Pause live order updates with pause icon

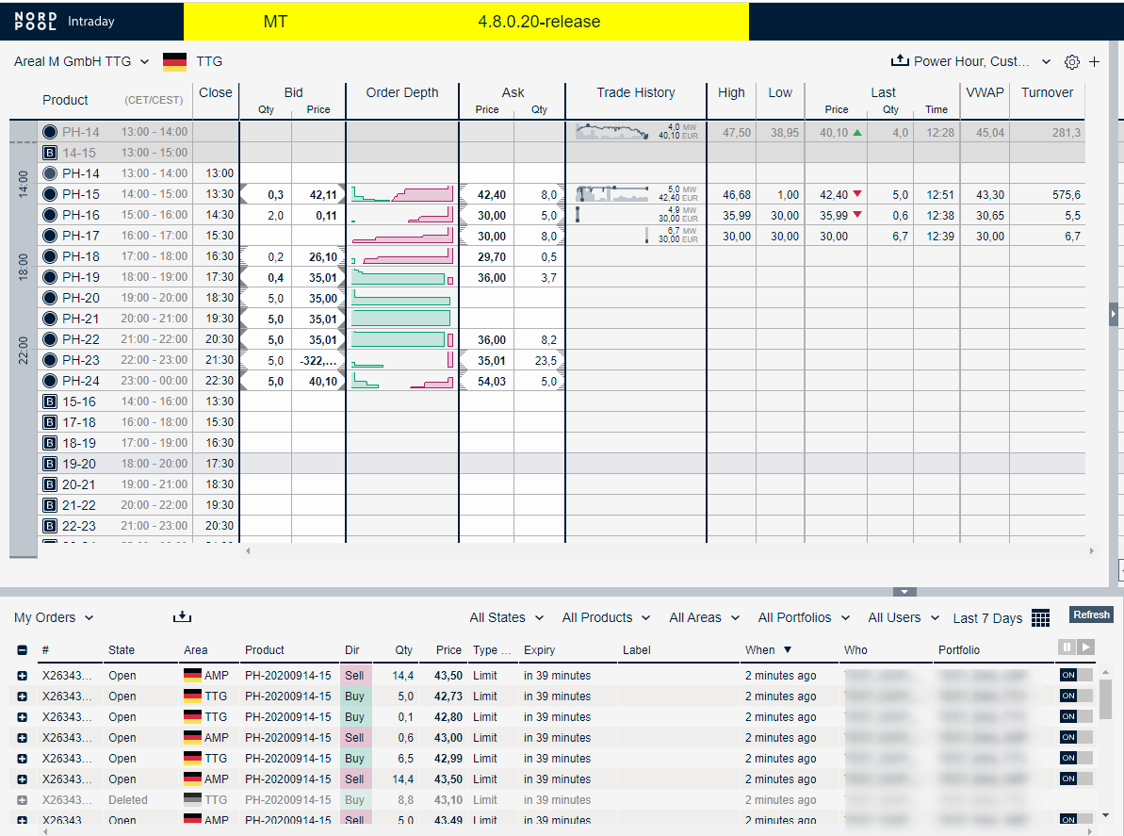[1066, 647]
